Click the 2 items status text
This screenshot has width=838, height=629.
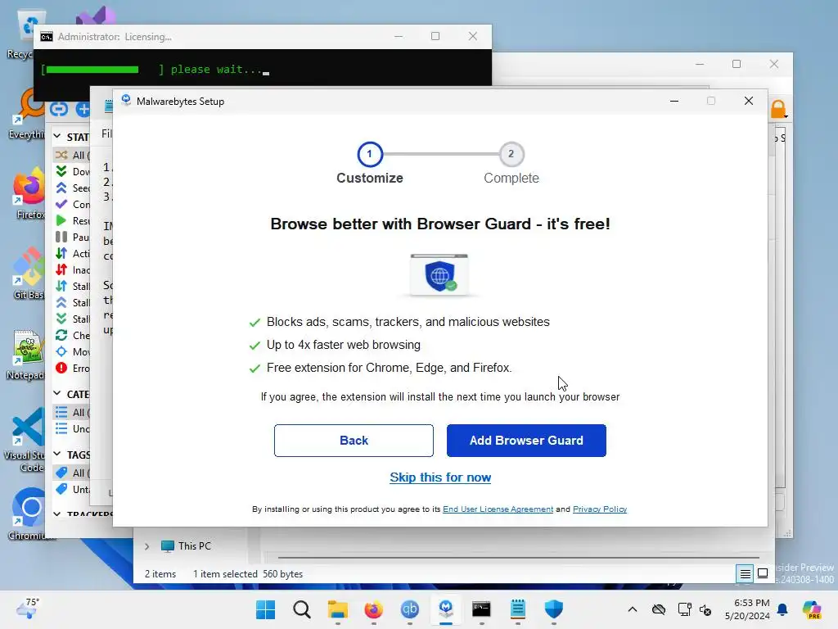[160, 574]
